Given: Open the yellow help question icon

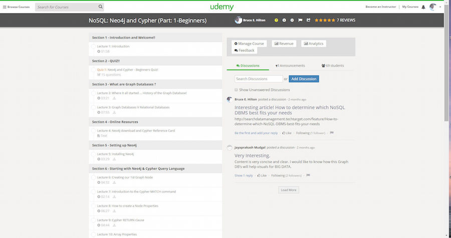Looking at the screenshot, I should click(276, 21).
